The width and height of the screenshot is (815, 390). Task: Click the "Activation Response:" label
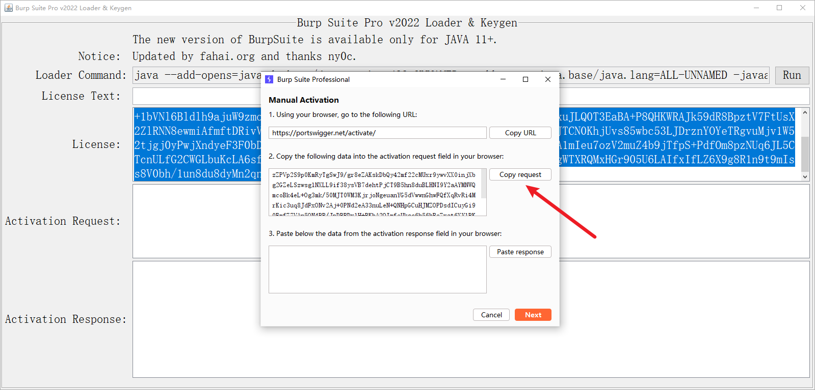coord(66,319)
